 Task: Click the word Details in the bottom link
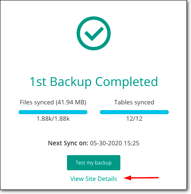tap(107, 179)
